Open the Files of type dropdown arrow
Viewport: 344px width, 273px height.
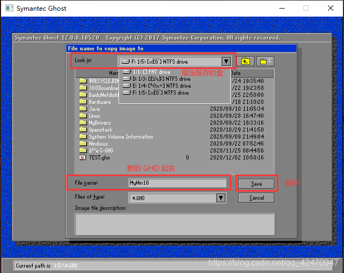(x=221, y=198)
